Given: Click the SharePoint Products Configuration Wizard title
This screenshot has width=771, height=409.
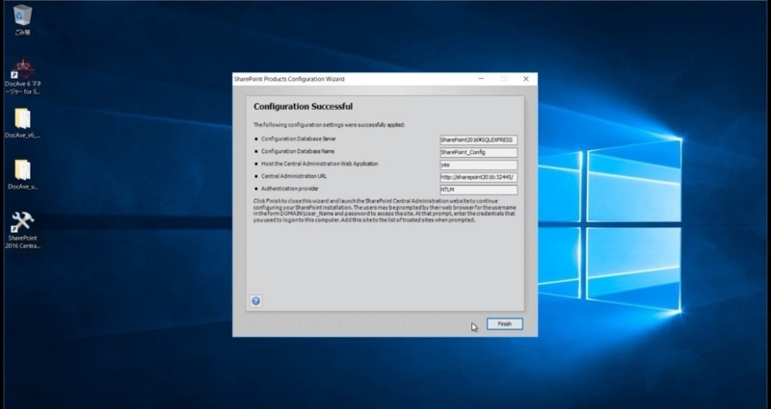Looking at the screenshot, I should tap(289, 79).
